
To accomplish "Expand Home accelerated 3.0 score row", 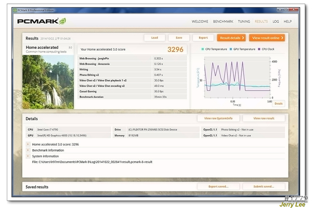I will coord(29,144).
